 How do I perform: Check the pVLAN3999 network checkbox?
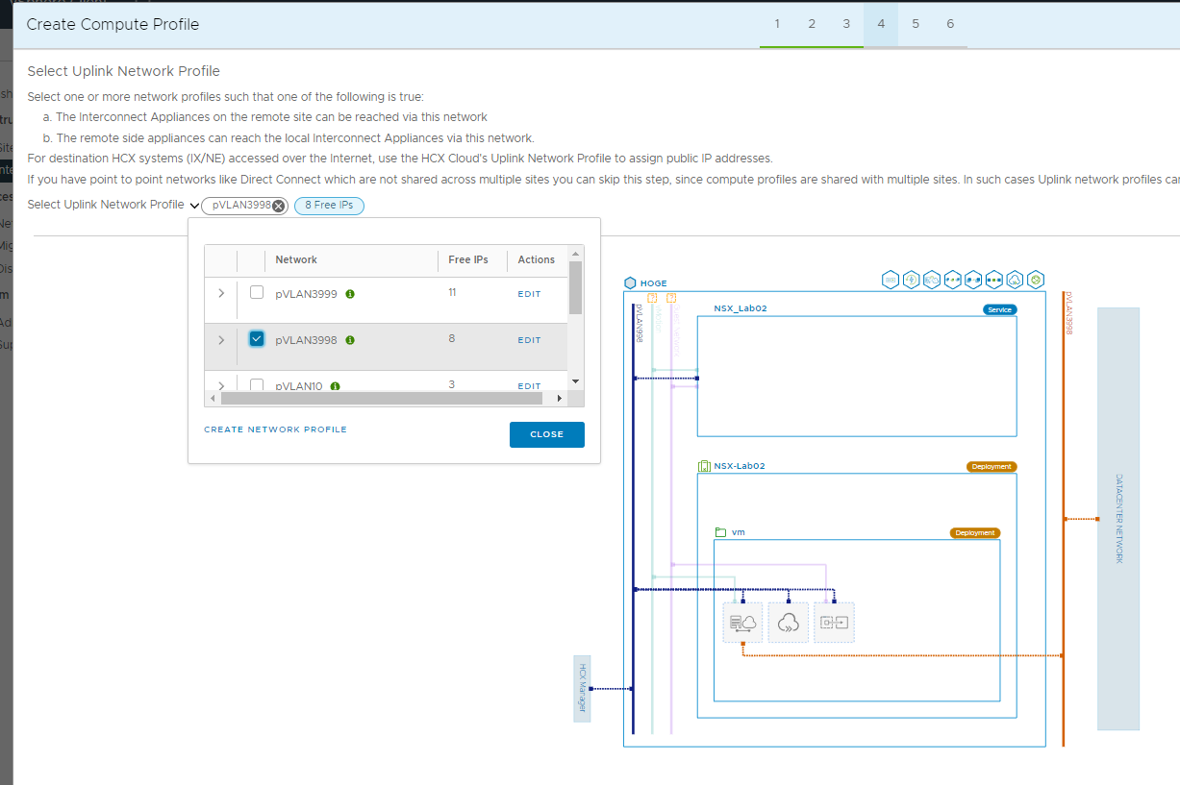point(257,293)
